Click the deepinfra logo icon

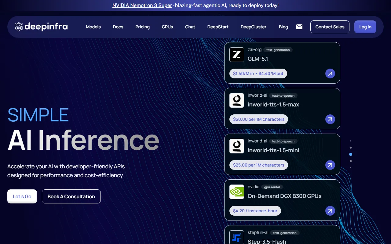19,27
